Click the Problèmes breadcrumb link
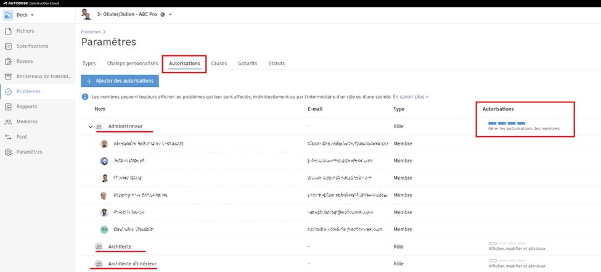This screenshot has width=601, height=272. point(91,31)
